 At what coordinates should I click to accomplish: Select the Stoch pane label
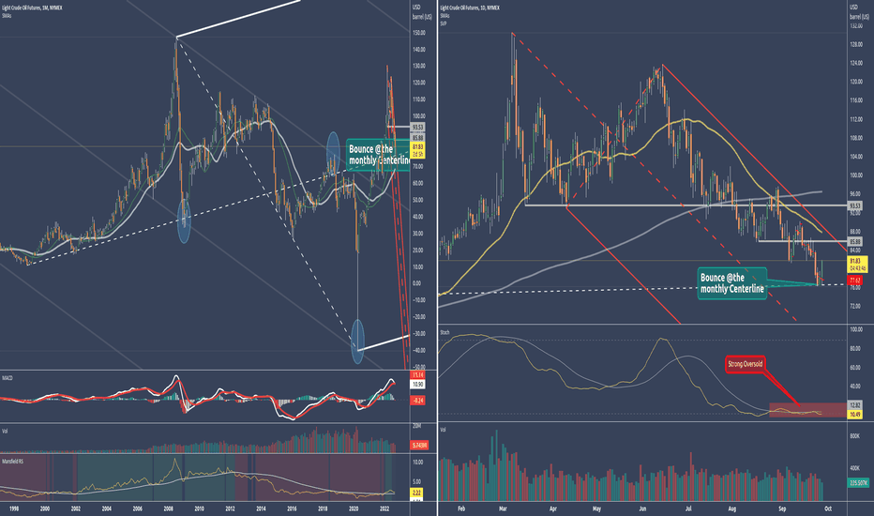pos(445,332)
